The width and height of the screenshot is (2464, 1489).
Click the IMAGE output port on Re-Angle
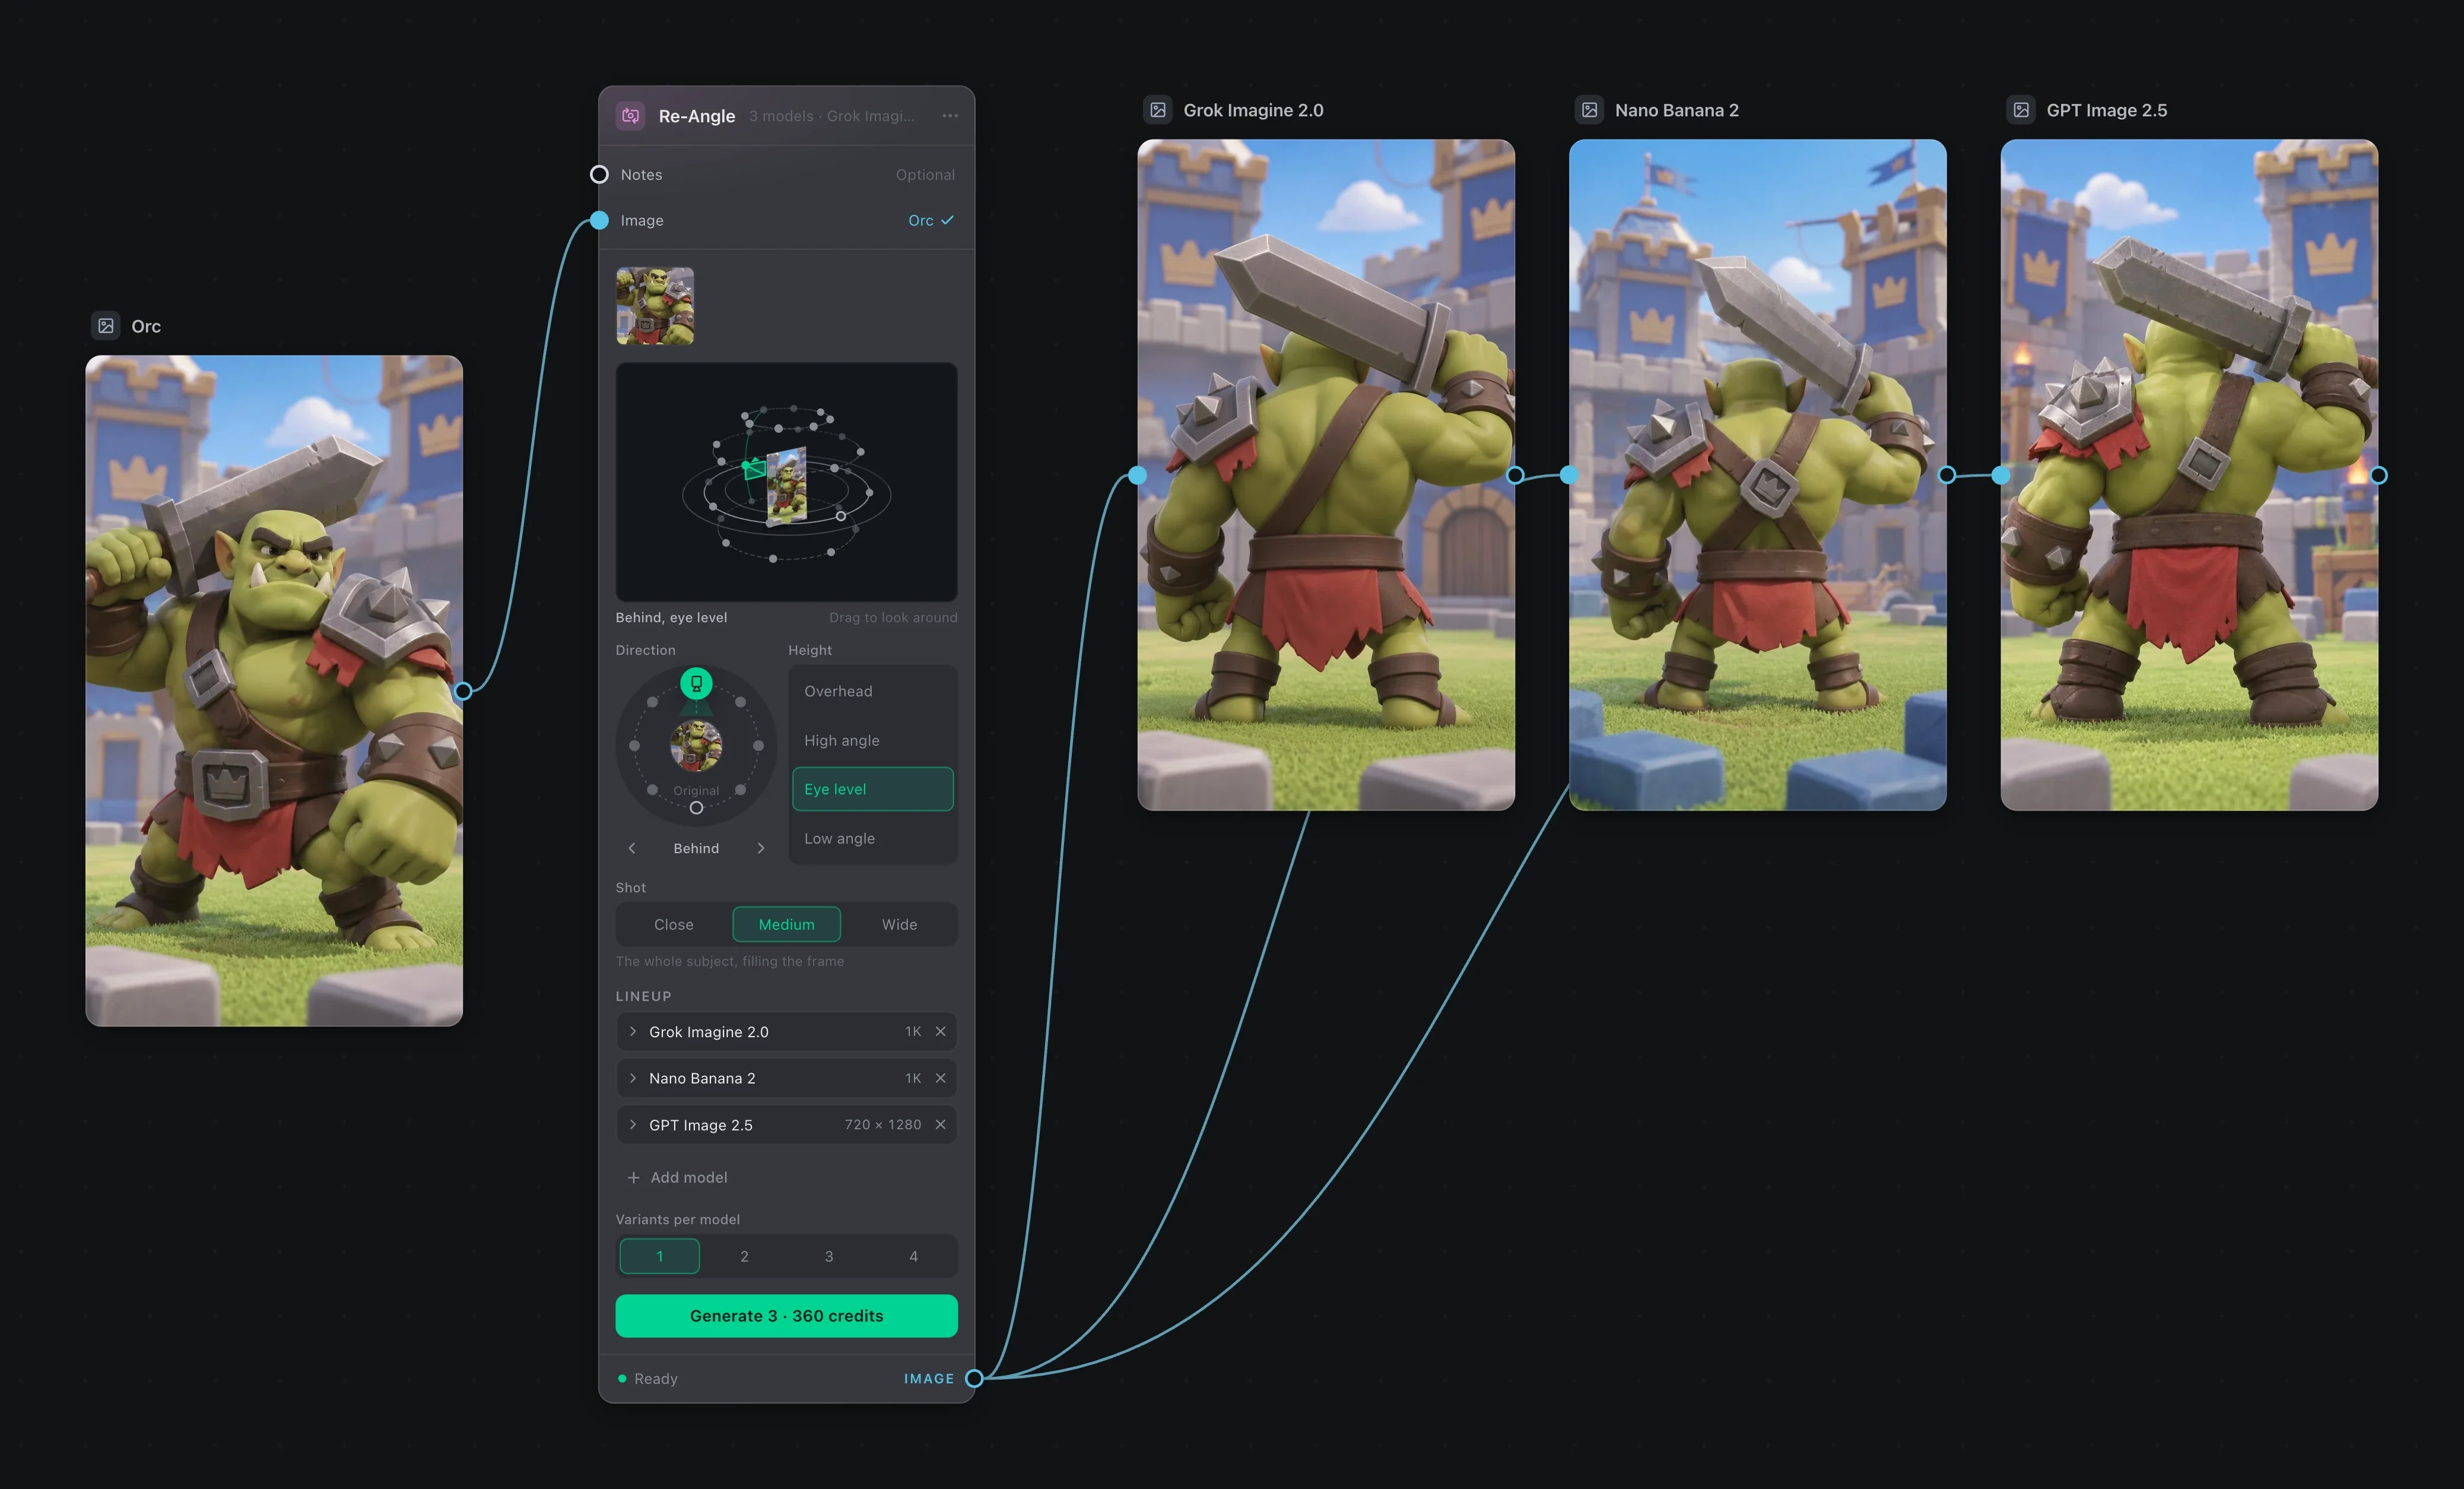(x=974, y=1378)
